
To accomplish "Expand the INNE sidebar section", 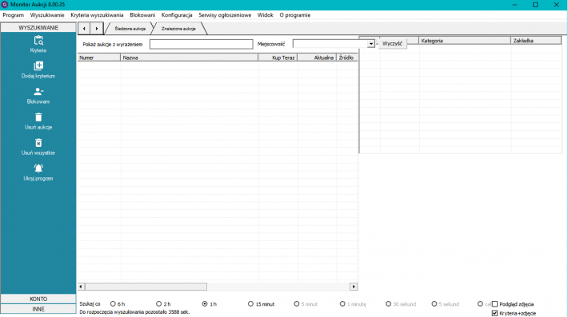I will [38, 309].
